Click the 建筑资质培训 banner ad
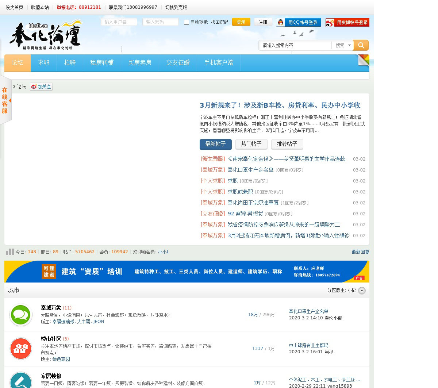 [x=187, y=272]
